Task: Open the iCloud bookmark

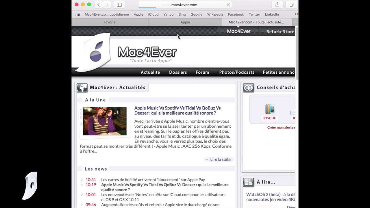Action: [153, 14]
